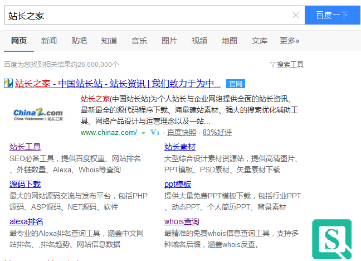Open the 百度快照 cached page link
This screenshot has width=361, height=261.
coord(182,133)
